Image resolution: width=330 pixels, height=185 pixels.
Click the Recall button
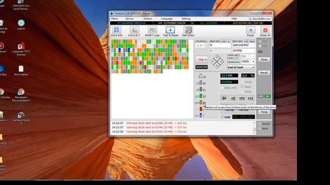264,72
